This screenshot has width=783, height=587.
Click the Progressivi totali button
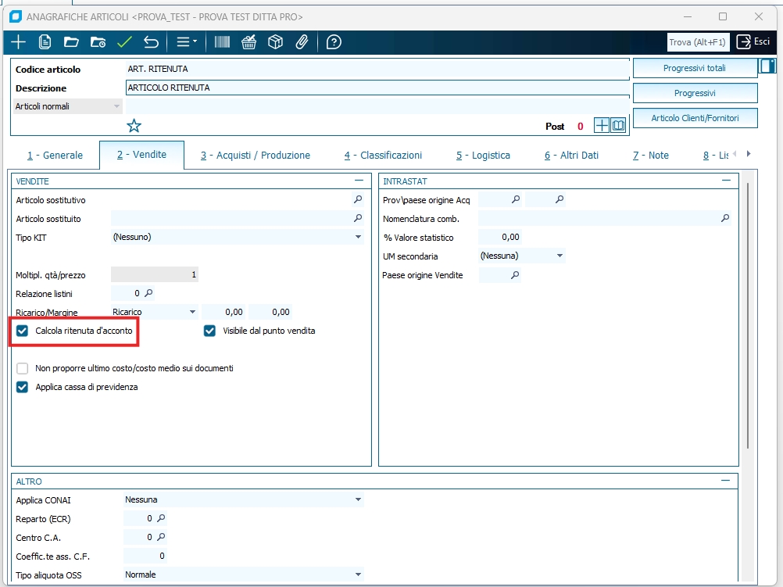tap(694, 69)
